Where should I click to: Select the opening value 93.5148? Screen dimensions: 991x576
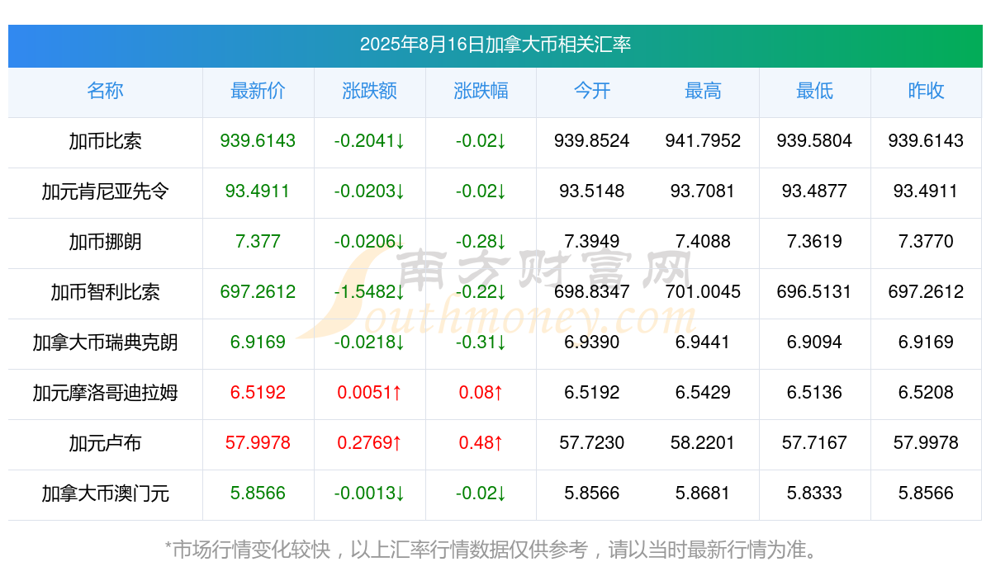pyautogui.click(x=592, y=191)
